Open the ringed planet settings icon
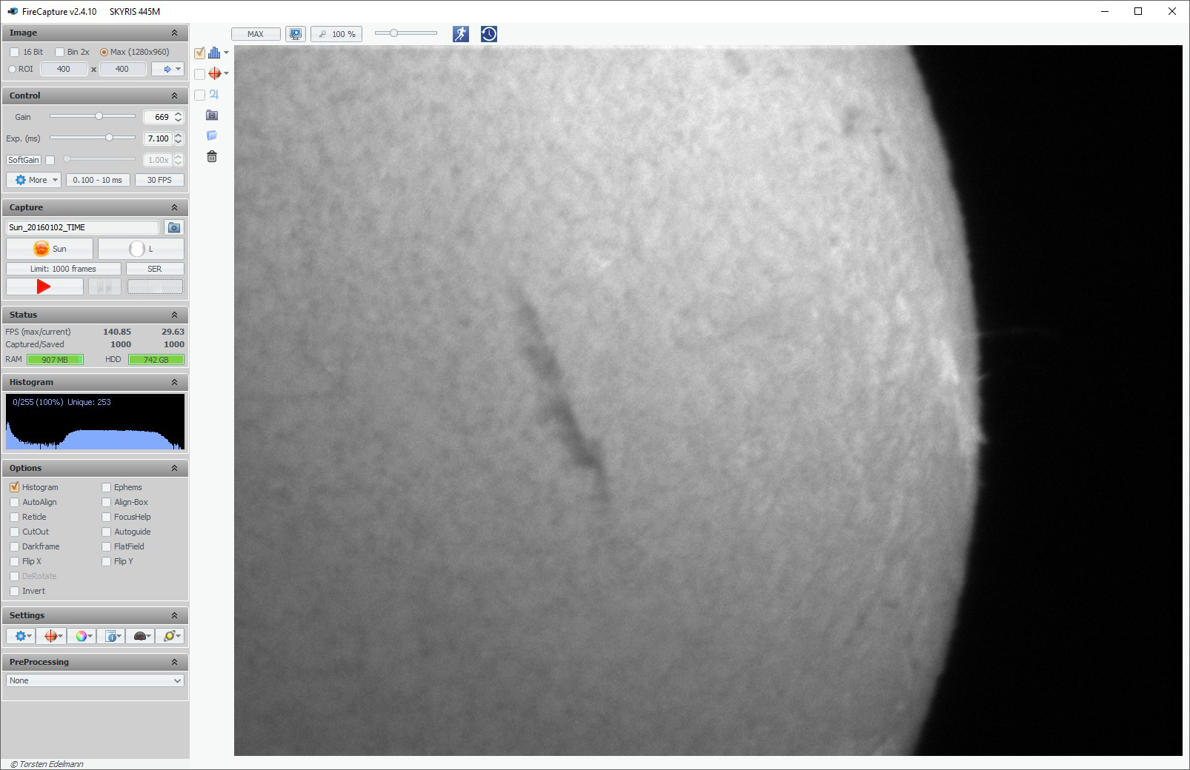1190x770 pixels. (170, 636)
